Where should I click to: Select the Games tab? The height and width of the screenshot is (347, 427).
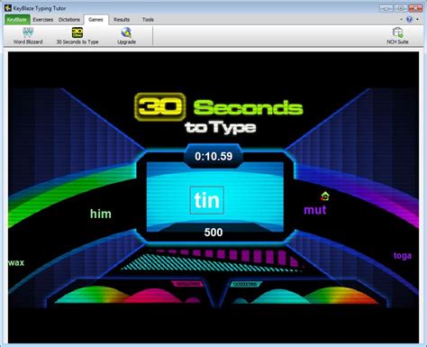tap(95, 20)
